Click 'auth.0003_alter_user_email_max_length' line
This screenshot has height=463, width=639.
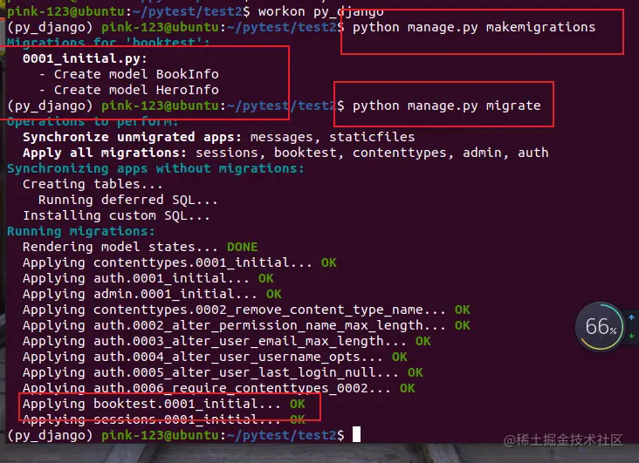point(227,341)
